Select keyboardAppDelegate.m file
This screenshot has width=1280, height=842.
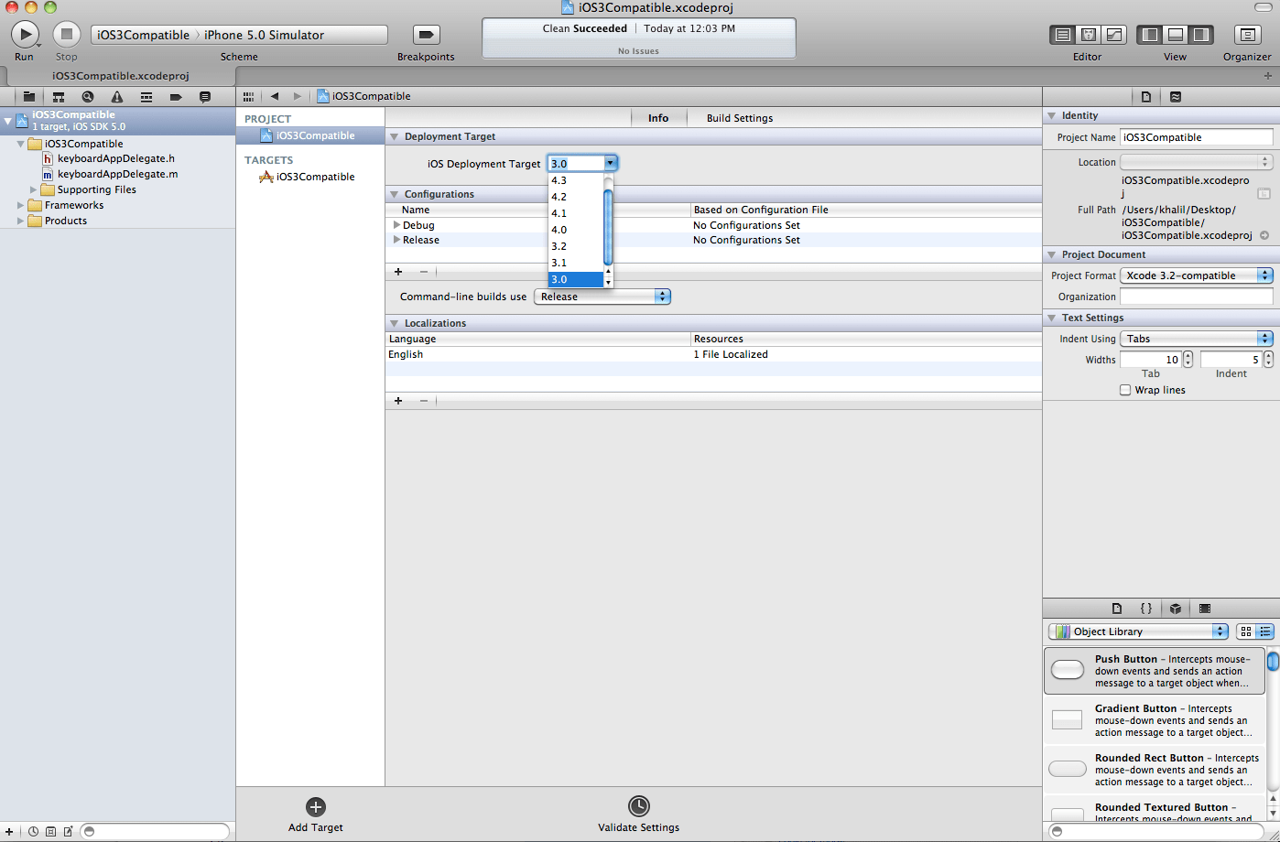(117, 174)
